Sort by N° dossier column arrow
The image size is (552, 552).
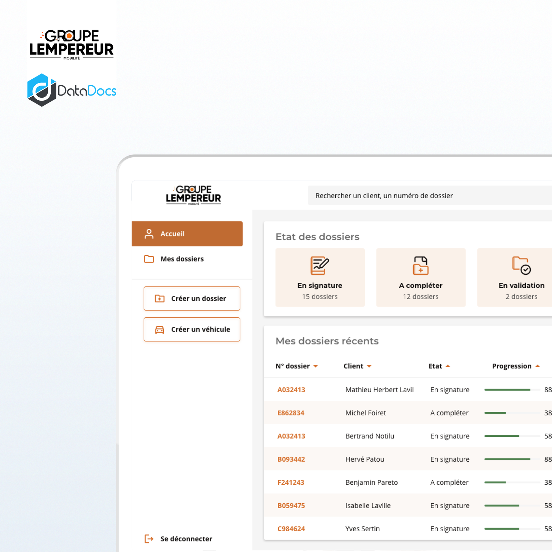315,366
